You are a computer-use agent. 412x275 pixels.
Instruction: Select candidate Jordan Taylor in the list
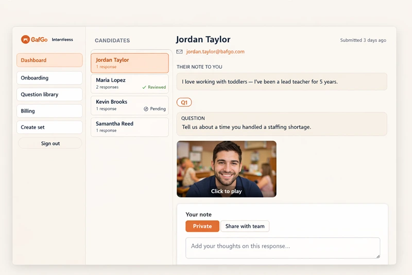[x=130, y=63]
